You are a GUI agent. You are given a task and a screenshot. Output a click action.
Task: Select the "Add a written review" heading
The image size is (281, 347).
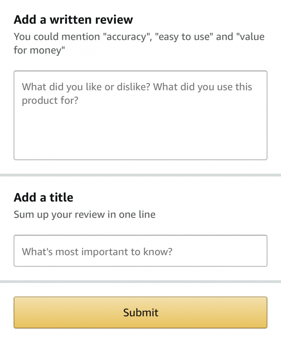point(73,20)
